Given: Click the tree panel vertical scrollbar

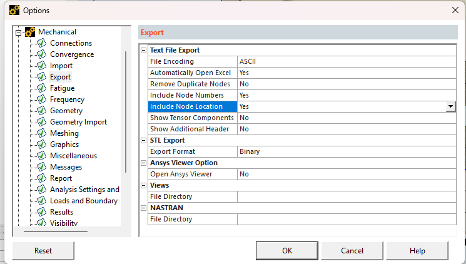Looking at the screenshot, I should (x=126, y=112).
